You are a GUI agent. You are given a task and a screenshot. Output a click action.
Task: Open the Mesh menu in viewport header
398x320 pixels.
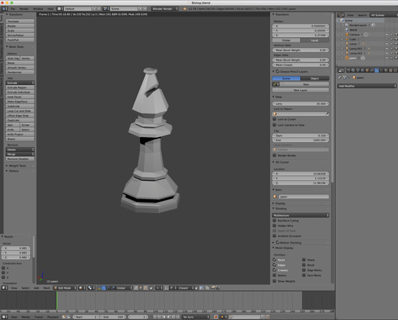point(47,288)
